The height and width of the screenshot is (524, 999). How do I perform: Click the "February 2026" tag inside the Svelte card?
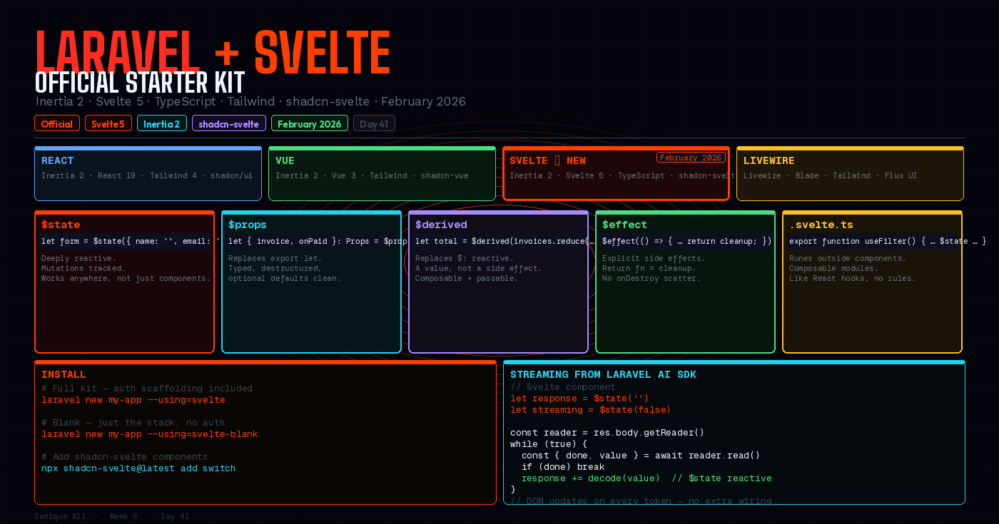click(x=691, y=157)
